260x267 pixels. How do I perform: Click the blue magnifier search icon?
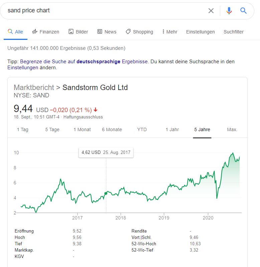pyautogui.click(x=243, y=11)
